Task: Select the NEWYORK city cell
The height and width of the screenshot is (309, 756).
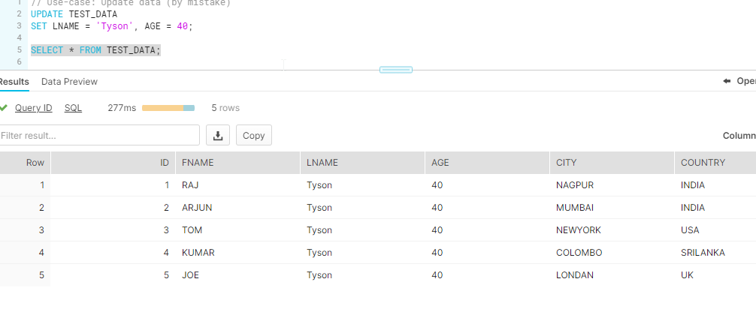Action: 612,230
